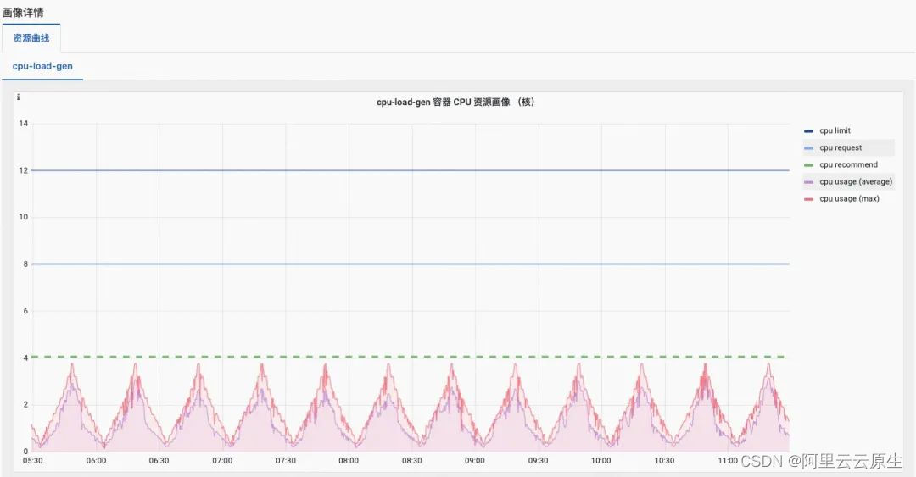Click the 06:00 time axis label
This screenshot has height=477, width=916.
click(x=97, y=461)
